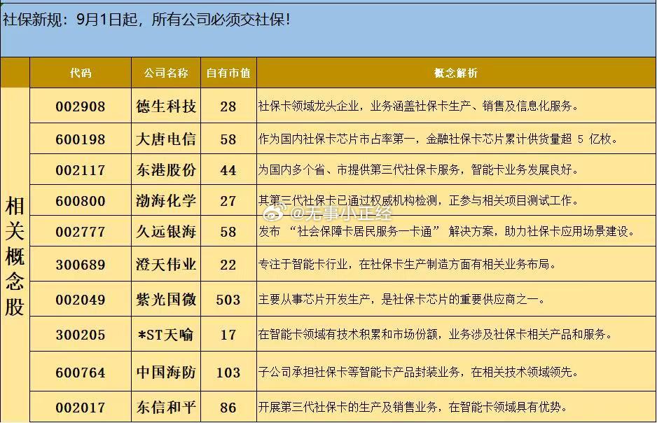The width and height of the screenshot is (657, 423).
Task: Click the description starting 在智能卡领域有技术积累
Action: [435, 334]
